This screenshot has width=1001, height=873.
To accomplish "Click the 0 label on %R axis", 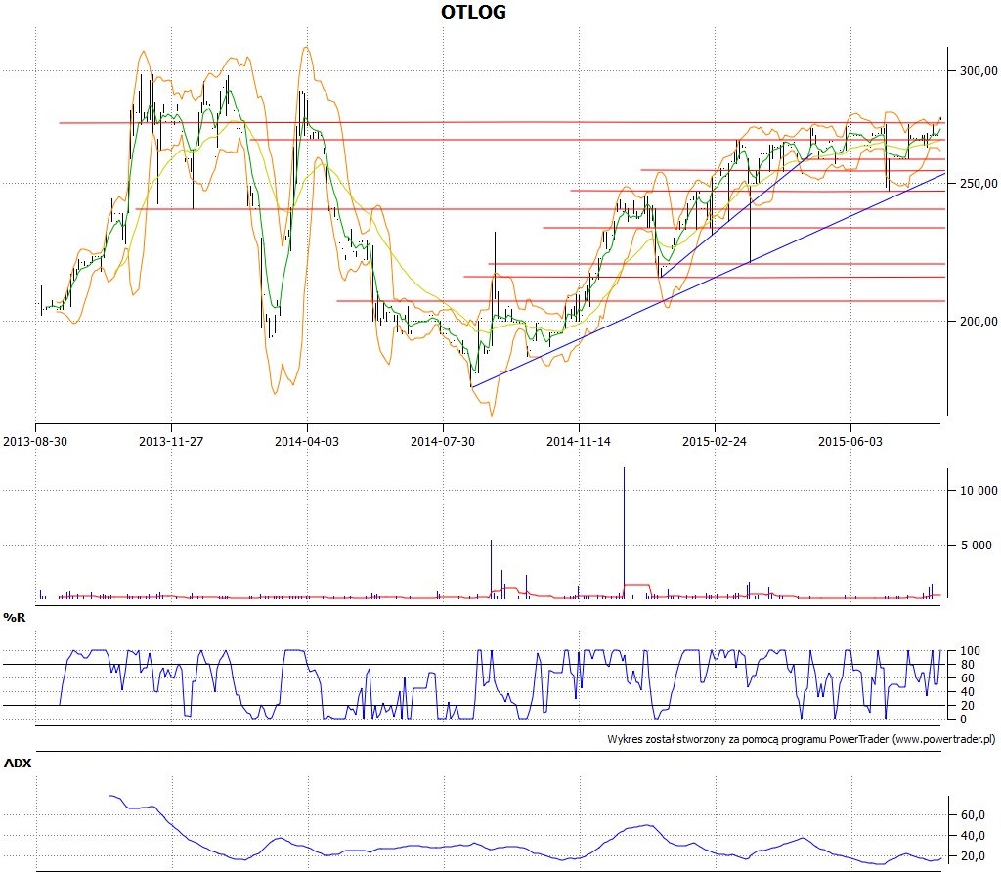I will coord(964,720).
